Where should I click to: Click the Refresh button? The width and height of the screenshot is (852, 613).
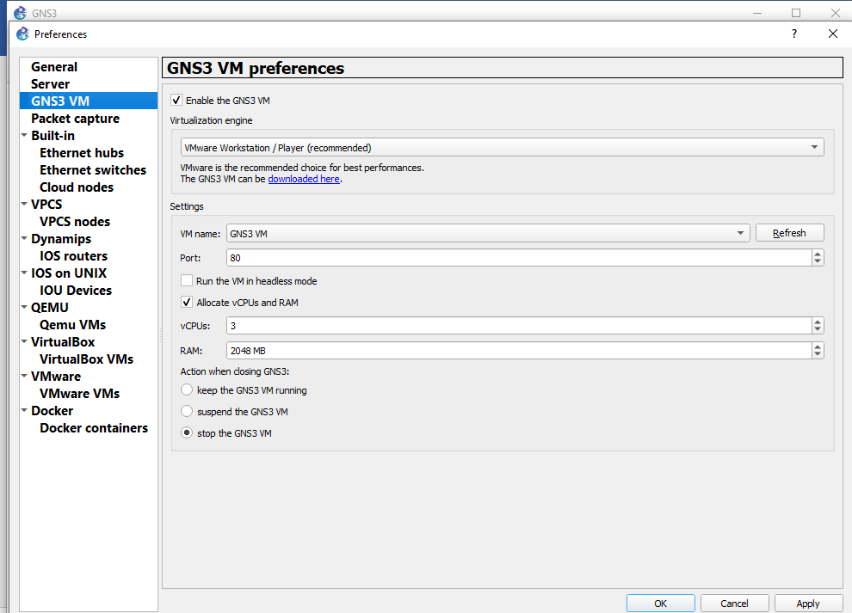pyautogui.click(x=789, y=233)
